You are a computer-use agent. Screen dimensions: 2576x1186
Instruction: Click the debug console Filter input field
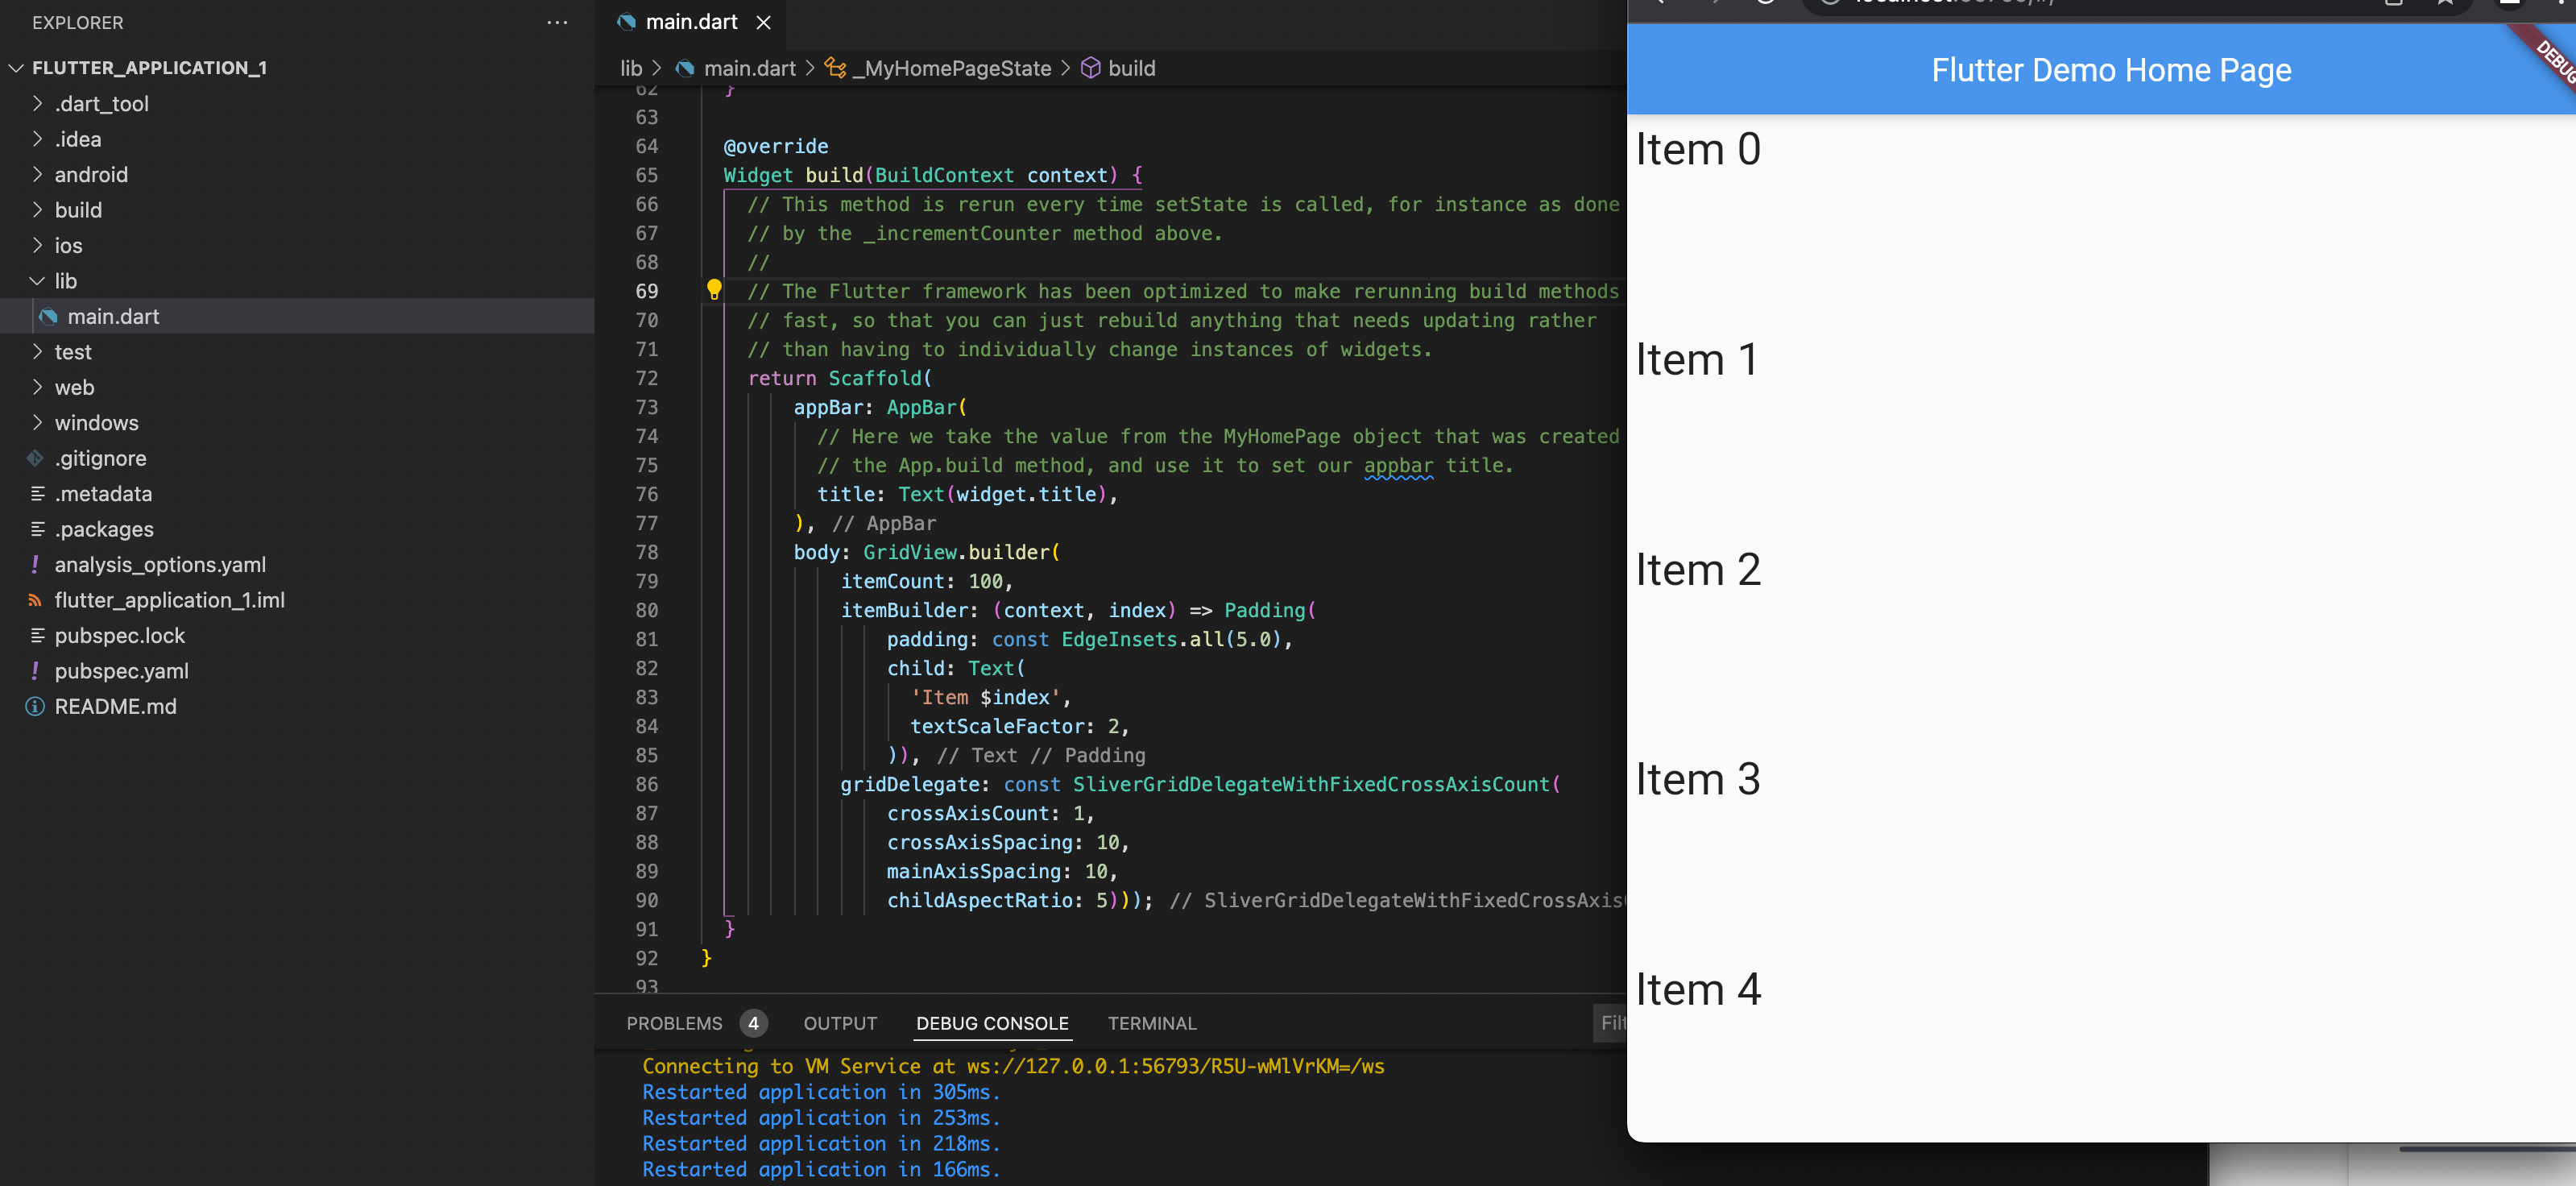[x=1610, y=1023]
